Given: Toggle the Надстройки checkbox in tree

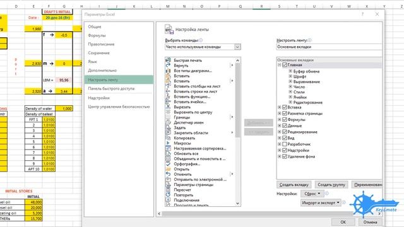Looking at the screenshot, I should pos(285,150).
